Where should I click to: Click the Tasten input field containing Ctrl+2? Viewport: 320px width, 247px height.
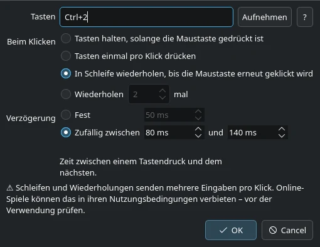coord(146,17)
